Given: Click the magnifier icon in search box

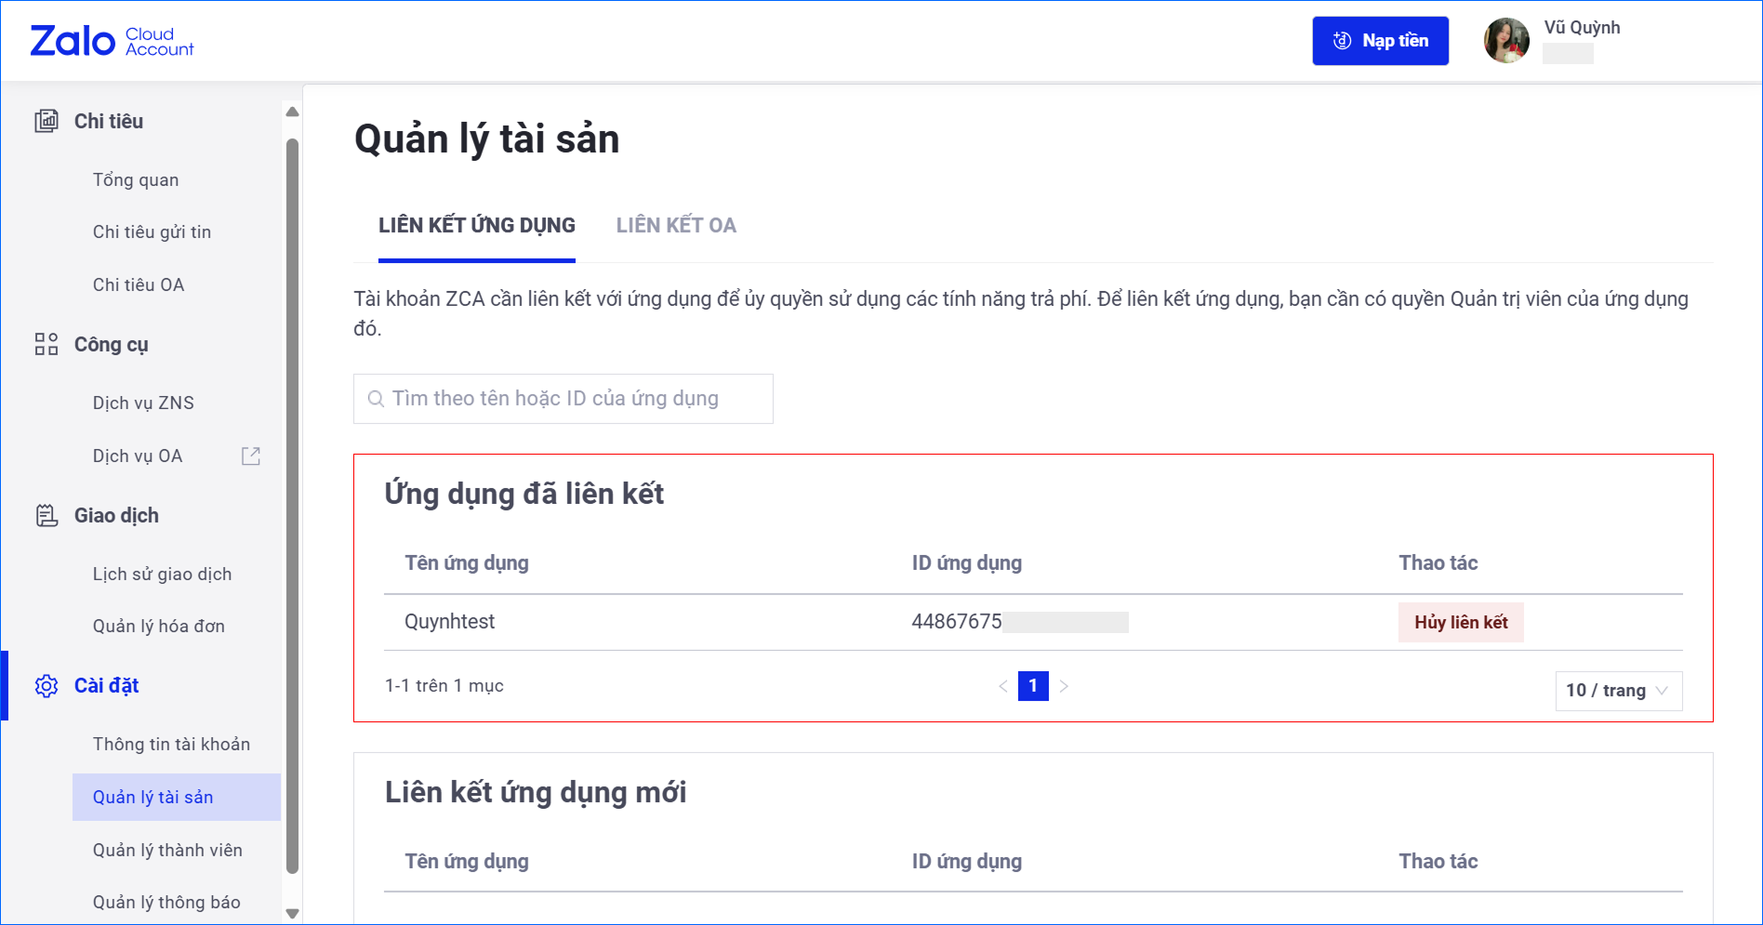Looking at the screenshot, I should click(x=376, y=399).
